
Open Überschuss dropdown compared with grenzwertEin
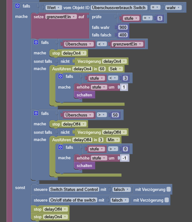click(78, 44)
